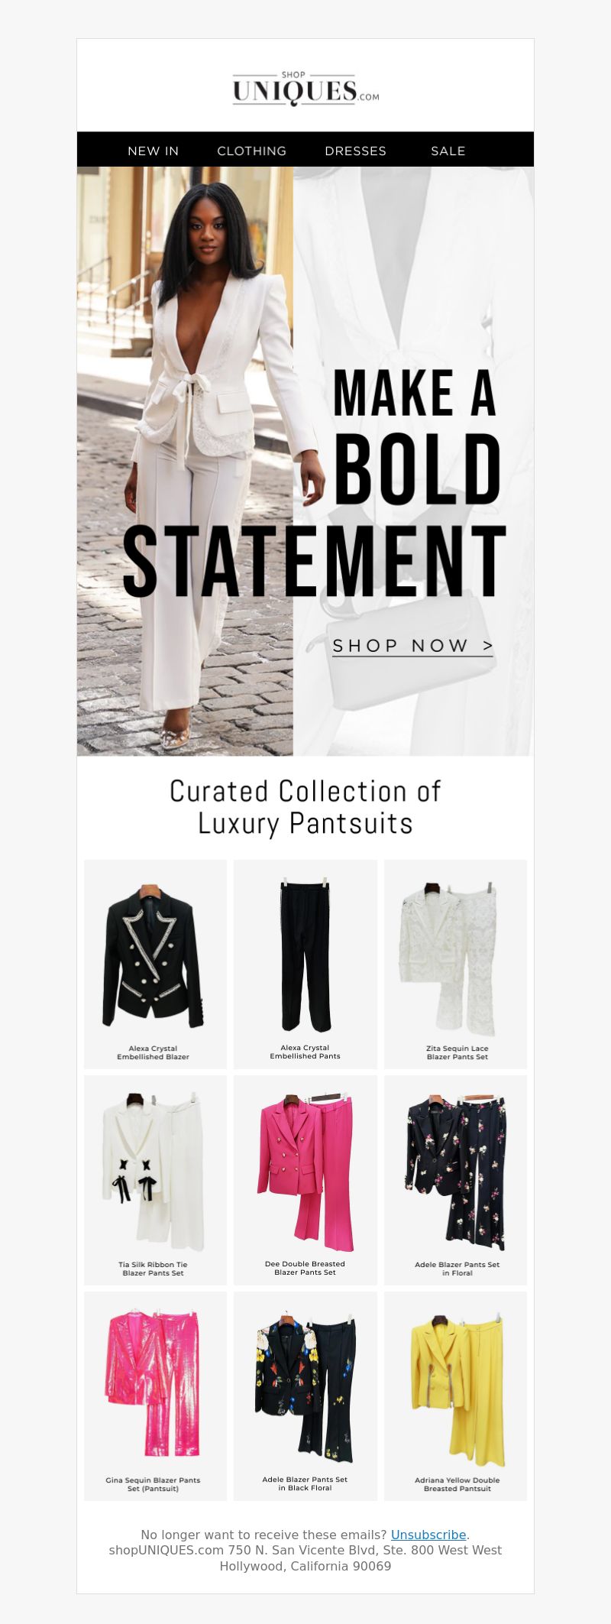
Task: Open the Gina Sequin Blazer Pants Set
Action: [155, 1396]
